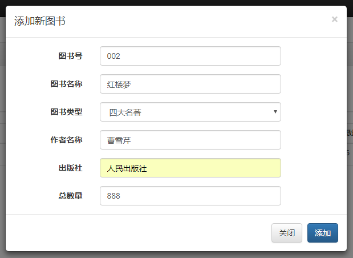The width and height of the screenshot is (353, 258).
Task: Click the 图书名称 label text
Action: pyautogui.click(x=66, y=84)
